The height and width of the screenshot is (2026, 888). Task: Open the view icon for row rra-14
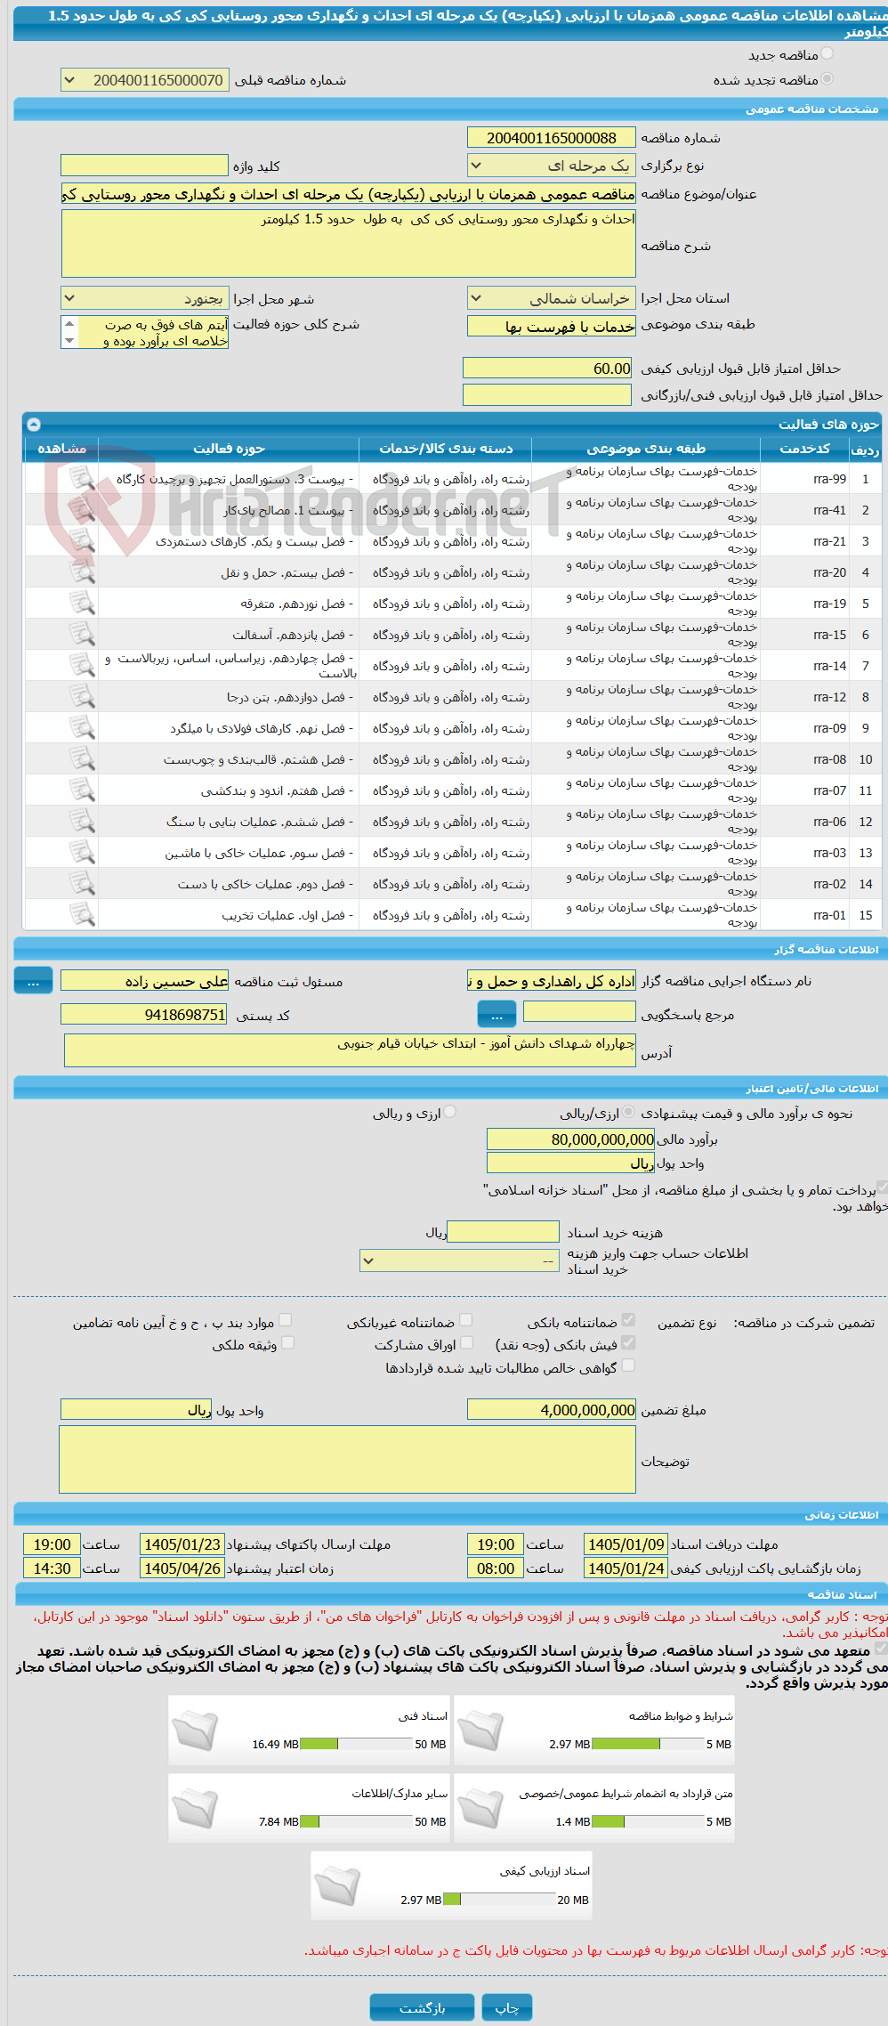point(82,666)
